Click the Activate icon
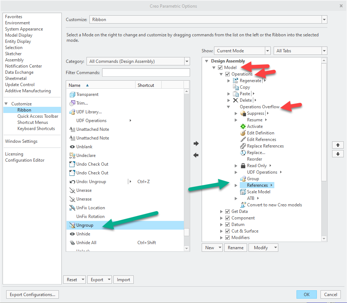 [x=243, y=126]
